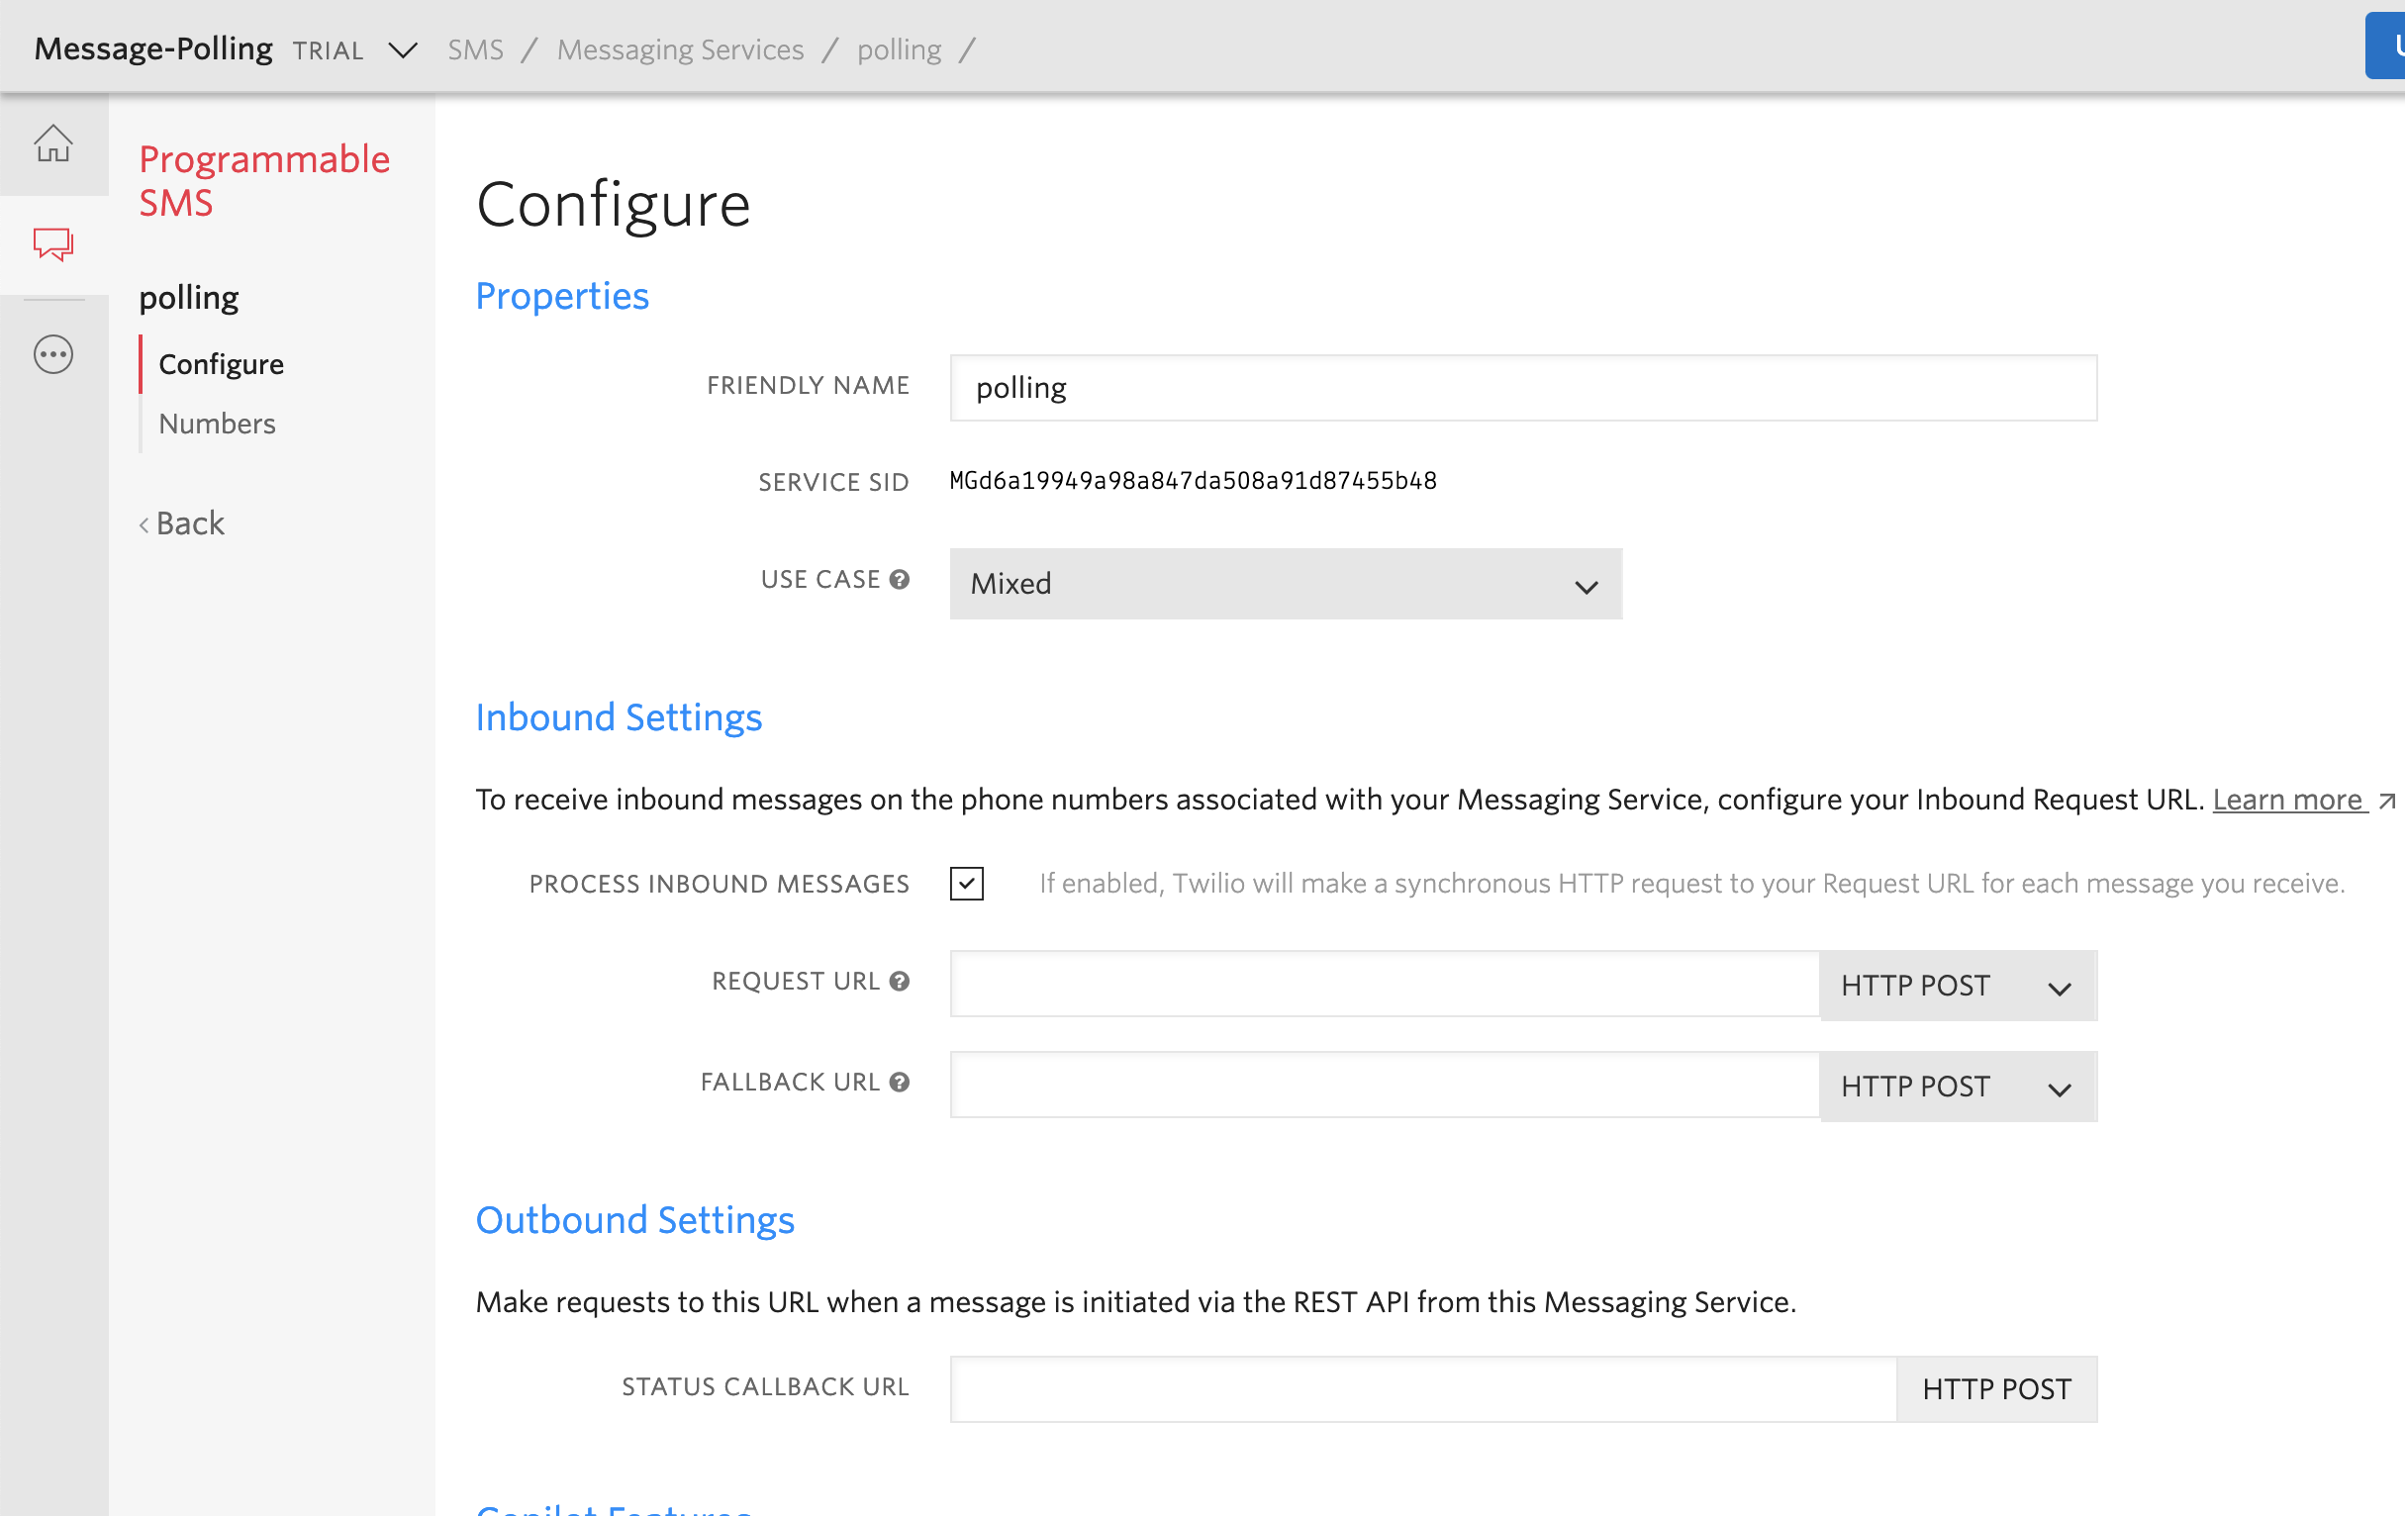Go to SMS breadcrumb
This screenshot has height=1516, width=2405.
(475, 48)
